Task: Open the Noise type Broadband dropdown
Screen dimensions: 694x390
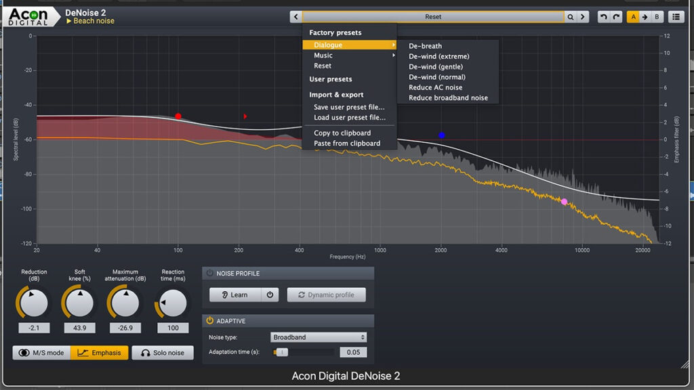Action: click(x=319, y=337)
